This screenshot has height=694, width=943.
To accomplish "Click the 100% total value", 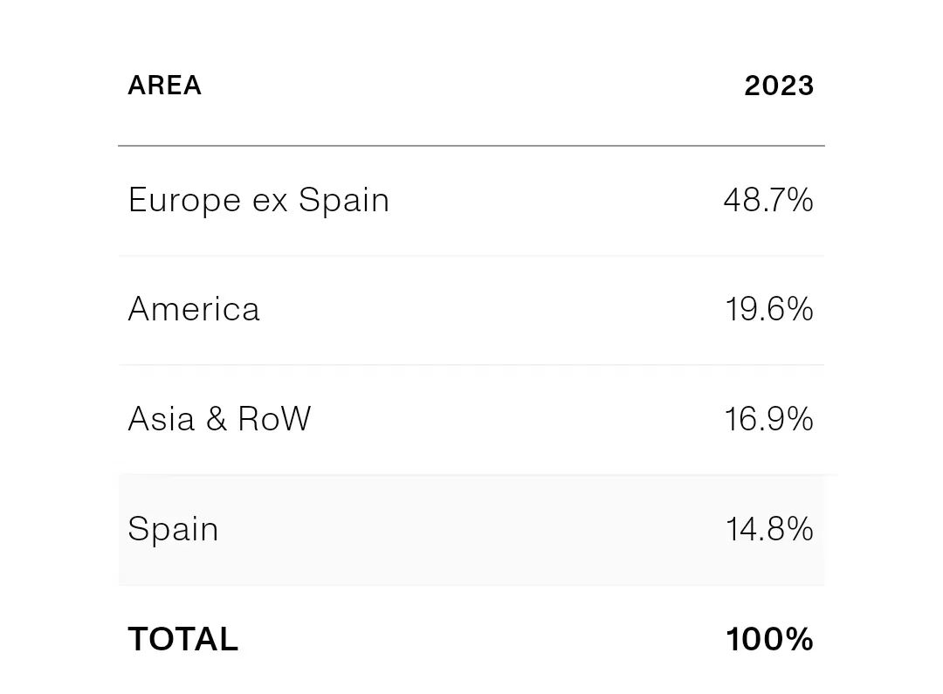I will click(769, 640).
